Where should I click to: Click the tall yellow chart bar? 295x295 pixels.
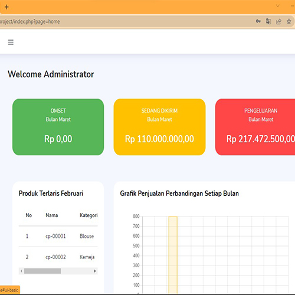[x=173, y=255]
